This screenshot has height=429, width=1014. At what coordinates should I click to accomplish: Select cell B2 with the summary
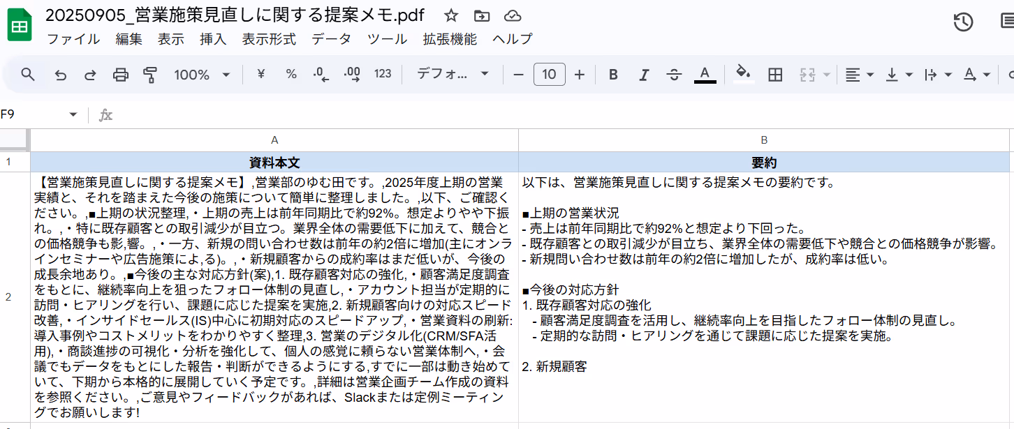pyautogui.click(x=764, y=297)
